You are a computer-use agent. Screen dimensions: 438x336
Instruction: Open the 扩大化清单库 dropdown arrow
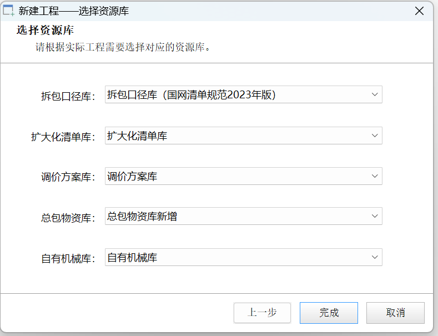pos(375,136)
